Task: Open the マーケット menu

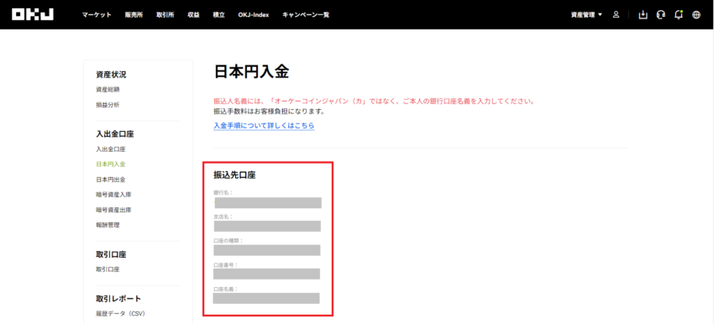Action: (x=97, y=14)
